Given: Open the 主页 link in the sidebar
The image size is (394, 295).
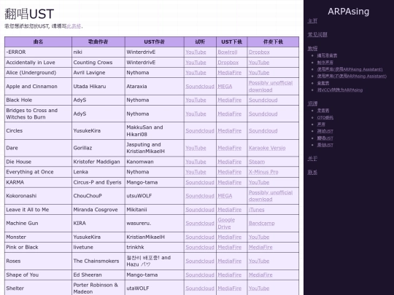Looking at the screenshot, I should (x=312, y=21).
